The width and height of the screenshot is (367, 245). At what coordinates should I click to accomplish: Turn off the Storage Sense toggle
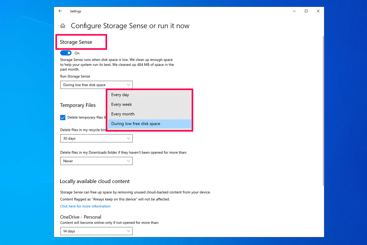click(x=66, y=53)
